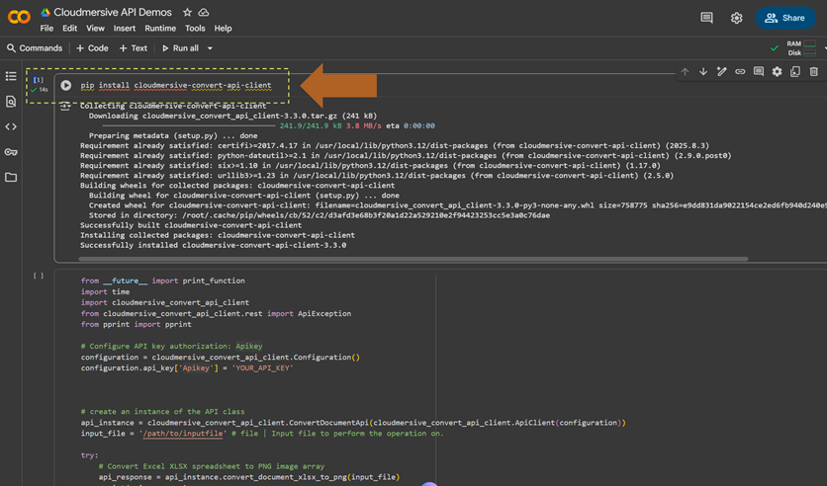
Task: Open the Secrets key panel
Action: coord(11,152)
